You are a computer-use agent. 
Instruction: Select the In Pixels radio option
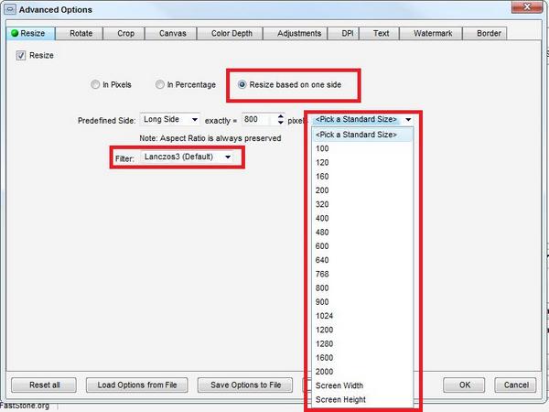click(96, 85)
